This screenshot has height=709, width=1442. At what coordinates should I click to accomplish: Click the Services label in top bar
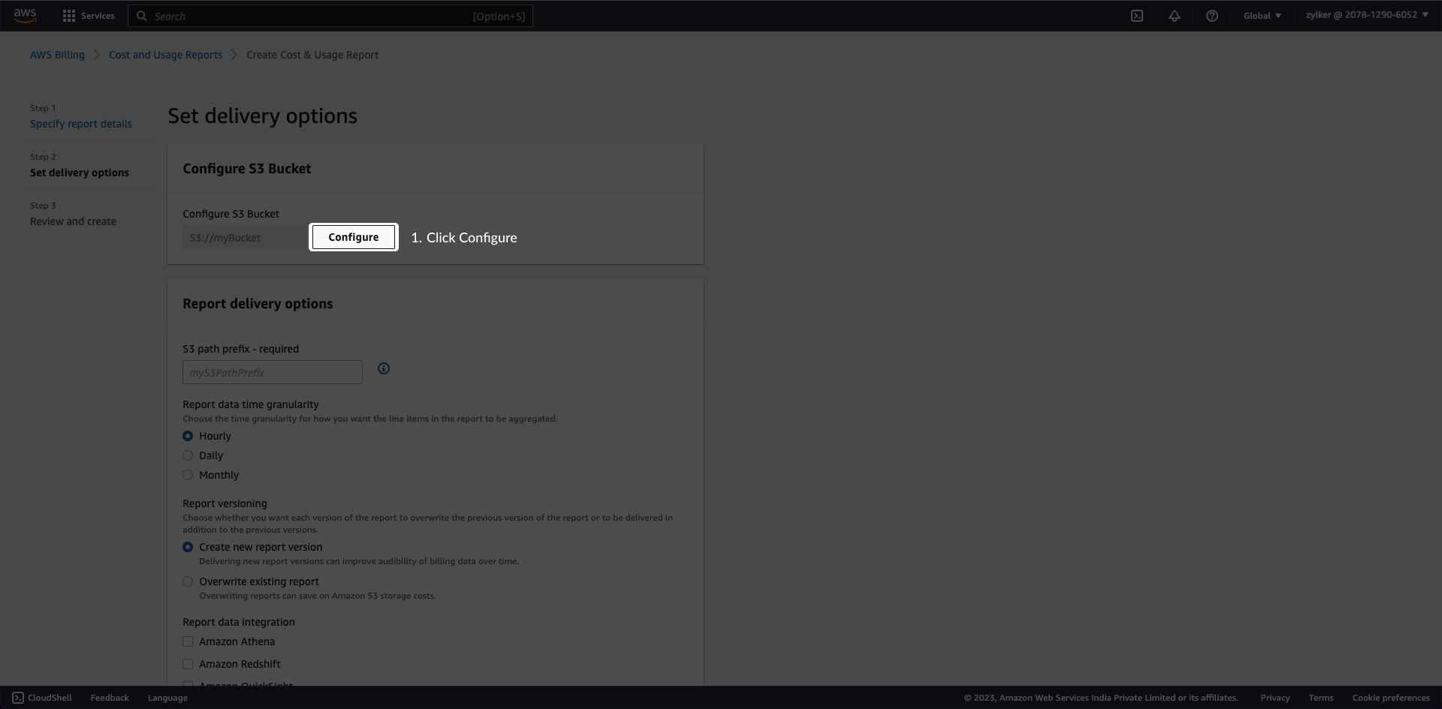98,16
